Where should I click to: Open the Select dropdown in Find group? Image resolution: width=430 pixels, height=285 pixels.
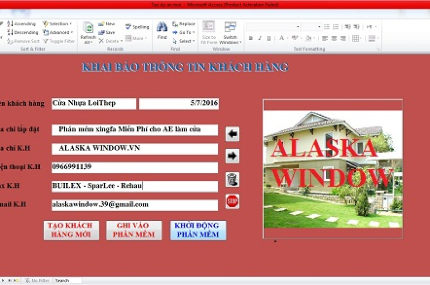[183, 41]
